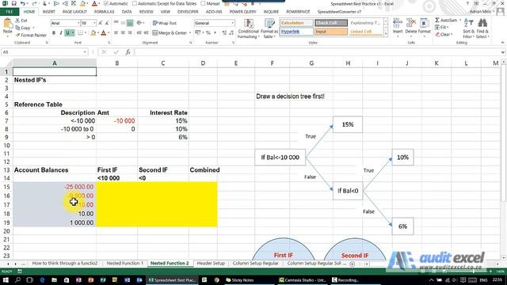This screenshot has width=507, height=285.
Task: Switch to the INSERT ribbon tab
Action: pos(49,12)
